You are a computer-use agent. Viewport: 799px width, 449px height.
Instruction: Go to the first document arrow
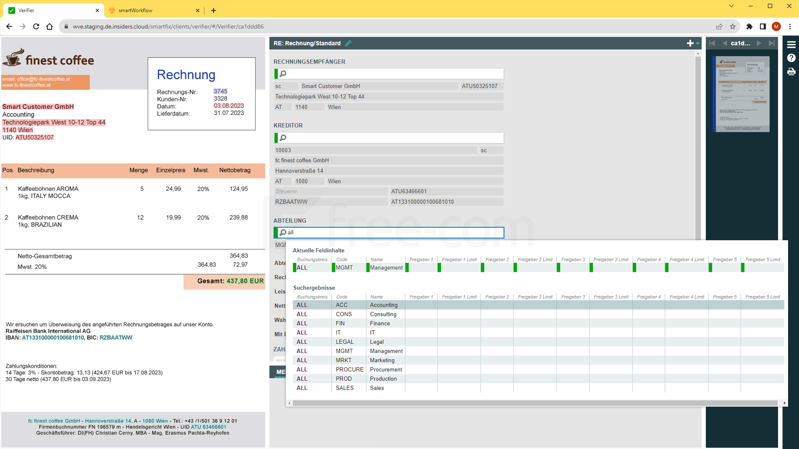coord(712,43)
